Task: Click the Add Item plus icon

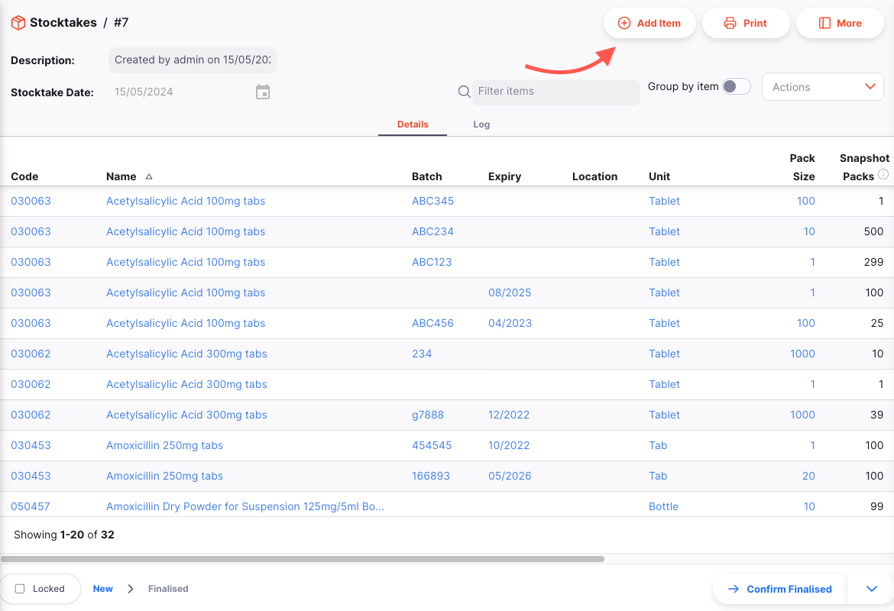Action: point(624,24)
